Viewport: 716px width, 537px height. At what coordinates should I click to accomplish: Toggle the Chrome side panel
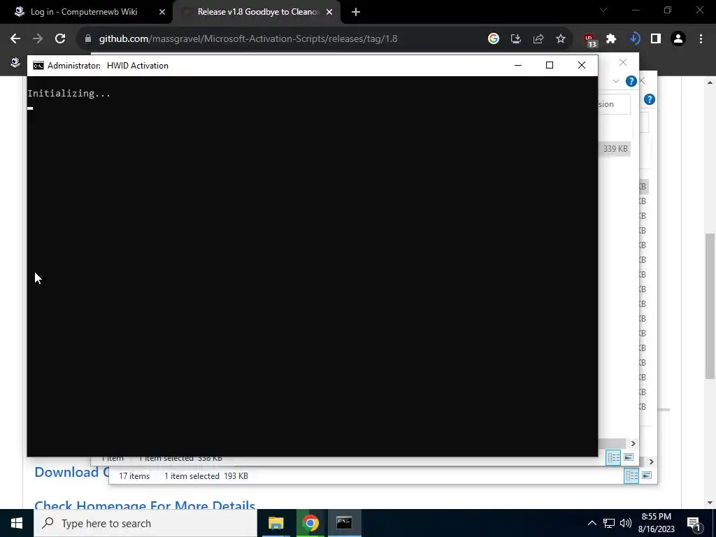(x=656, y=39)
